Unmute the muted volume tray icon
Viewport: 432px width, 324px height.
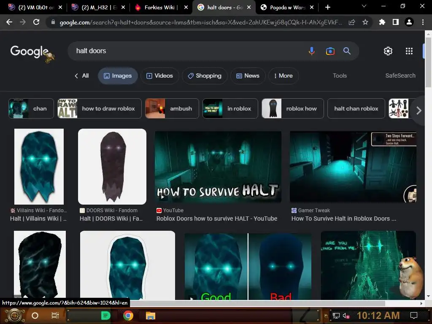[346, 316]
